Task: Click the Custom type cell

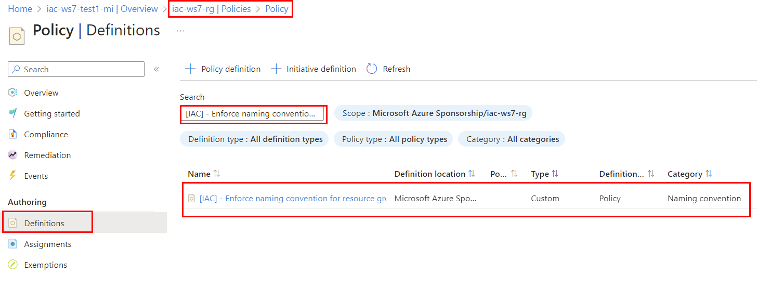Action: (x=545, y=198)
